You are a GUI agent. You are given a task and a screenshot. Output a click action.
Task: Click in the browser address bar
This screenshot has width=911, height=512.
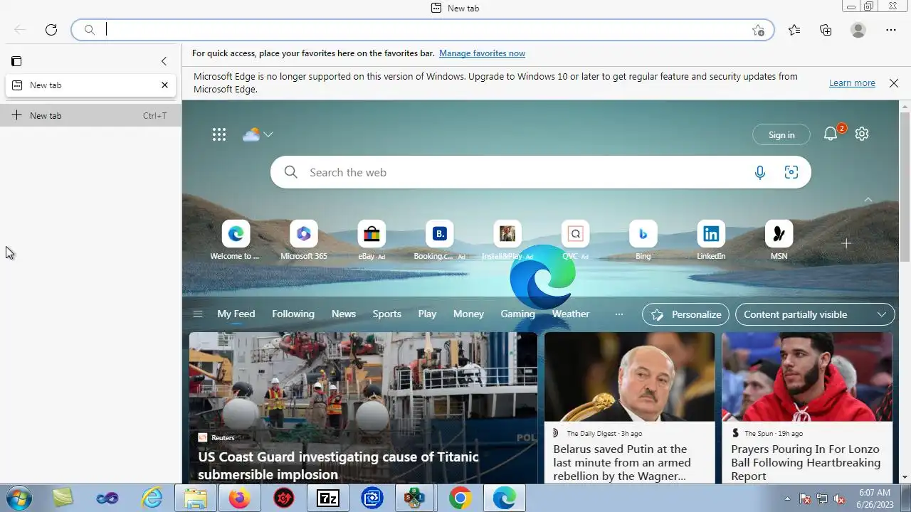(x=423, y=30)
